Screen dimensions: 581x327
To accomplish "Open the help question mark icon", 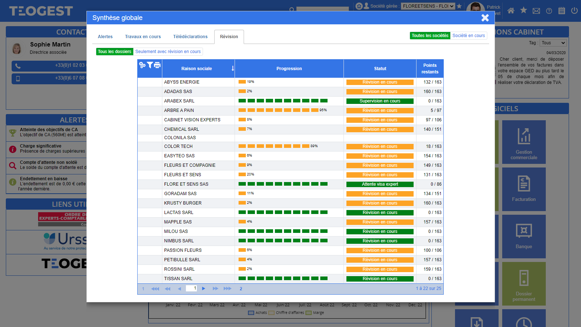I will coord(549,11).
